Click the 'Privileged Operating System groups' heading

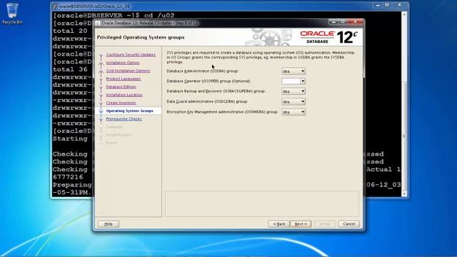[141, 37]
